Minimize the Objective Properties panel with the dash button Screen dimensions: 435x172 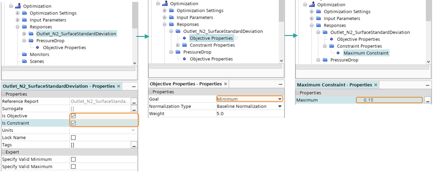coord(280,84)
